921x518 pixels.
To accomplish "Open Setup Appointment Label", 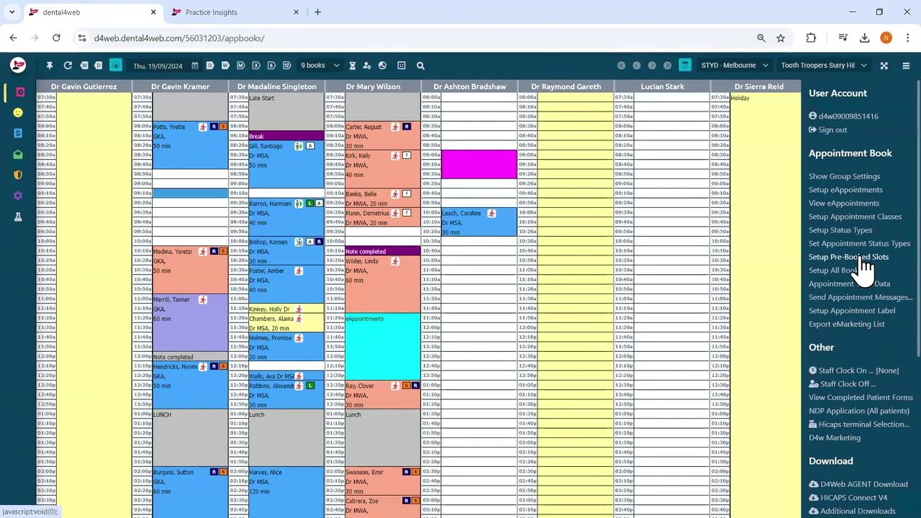I will point(852,311).
